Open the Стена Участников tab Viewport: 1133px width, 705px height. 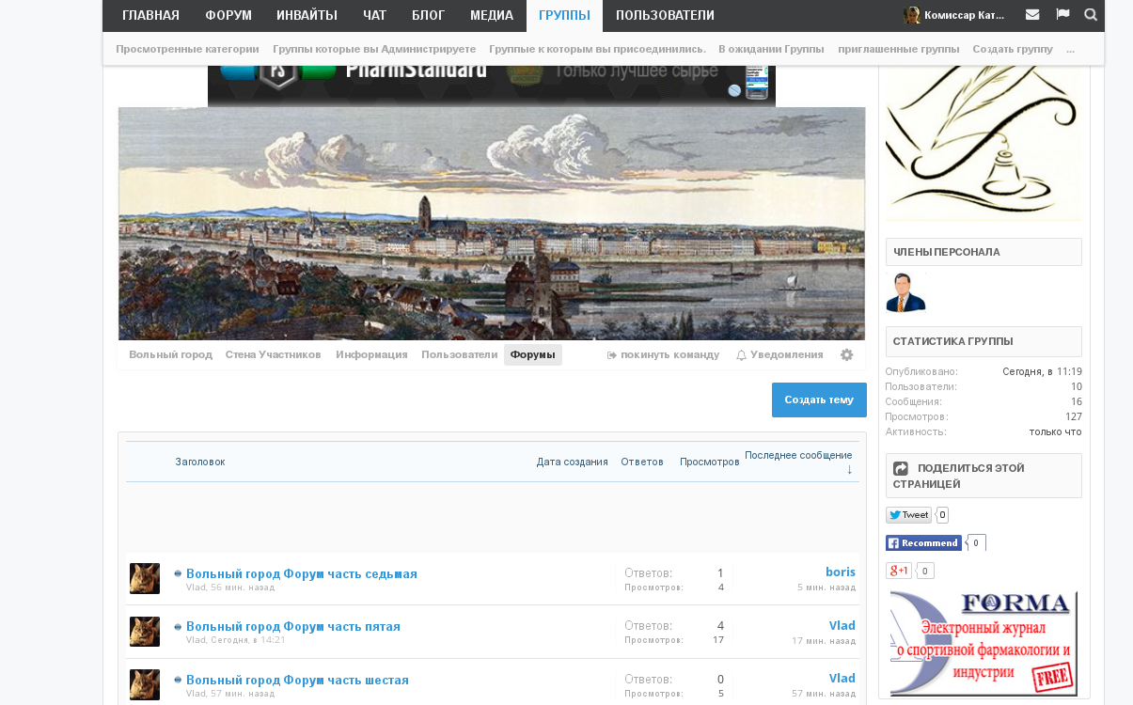point(273,354)
